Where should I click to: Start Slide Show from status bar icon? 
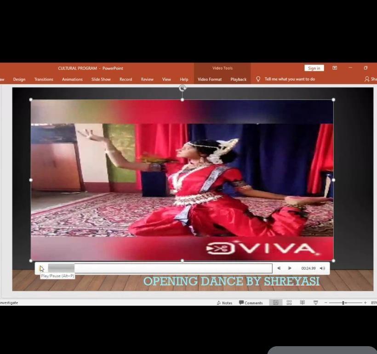[x=316, y=303]
